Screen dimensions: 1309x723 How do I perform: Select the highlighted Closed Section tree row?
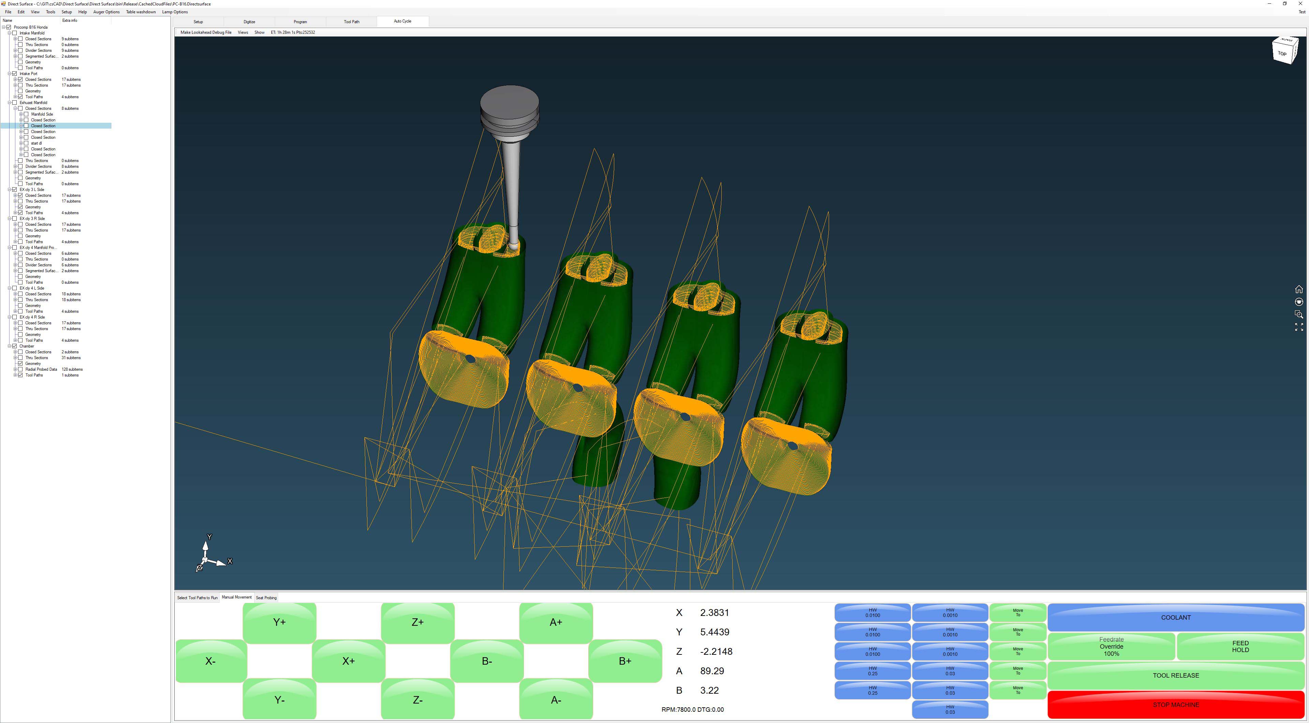(56, 126)
